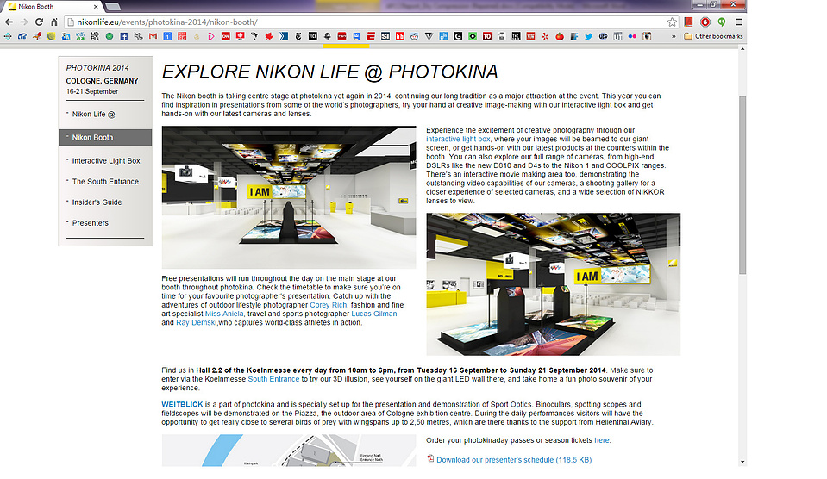
Task: Open the Other bookmarks folder
Action: 713,36
